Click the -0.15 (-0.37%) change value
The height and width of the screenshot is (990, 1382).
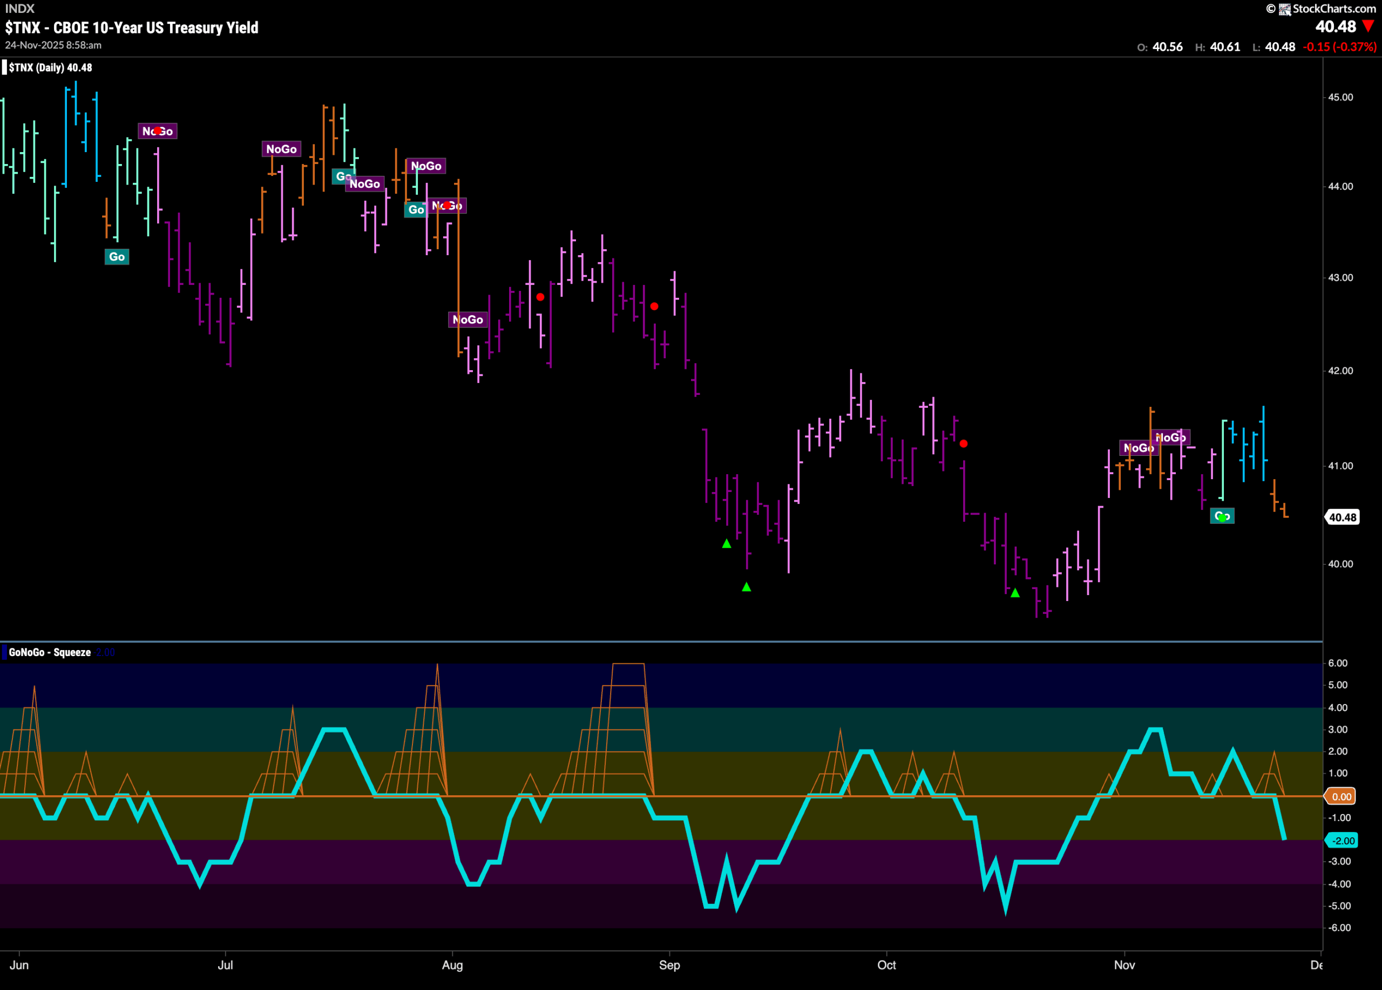click(x=1339, y=47)
